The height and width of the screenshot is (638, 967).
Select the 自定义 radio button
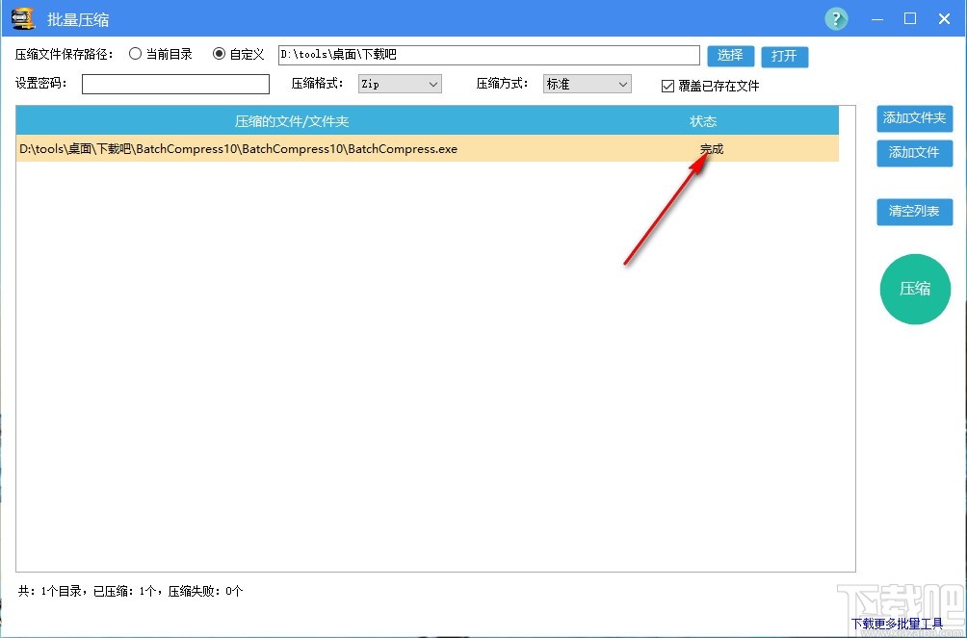point(219,54)
